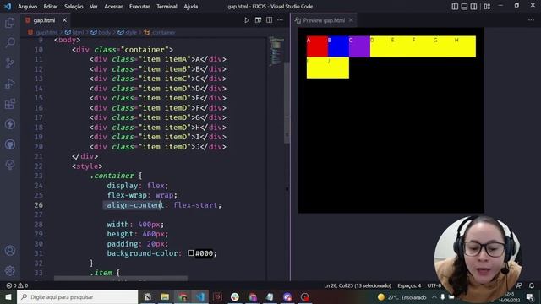Open the Ver menu
The width and height of the screenshot is (541, 304).
94,7
